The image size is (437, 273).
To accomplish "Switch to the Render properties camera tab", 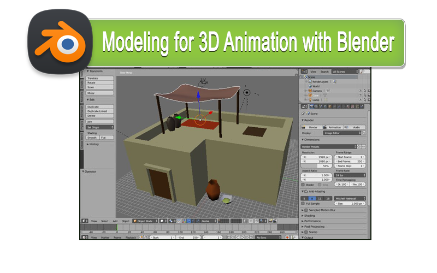I will tap(312, 106).
